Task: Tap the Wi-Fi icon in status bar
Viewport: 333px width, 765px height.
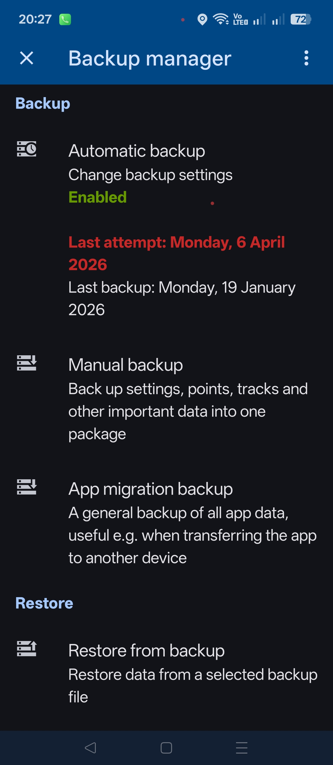Action: (x=221, y=20)
